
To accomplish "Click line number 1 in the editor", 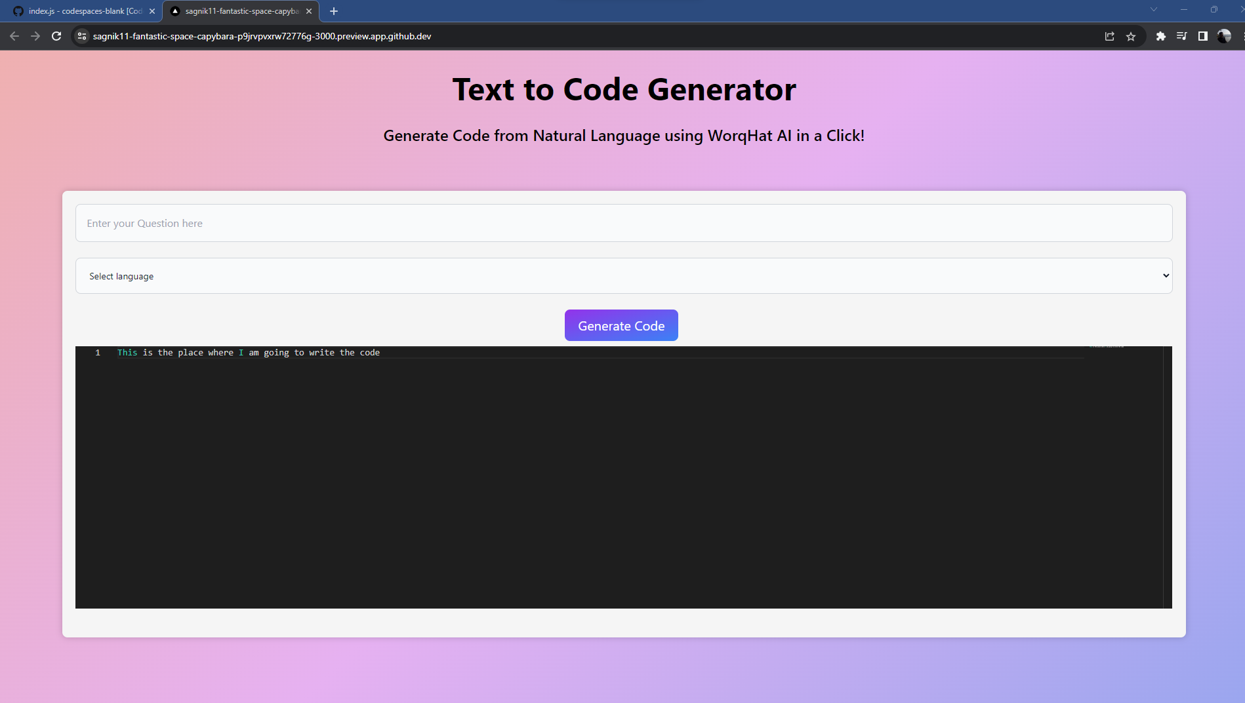I will coord(98,353).
